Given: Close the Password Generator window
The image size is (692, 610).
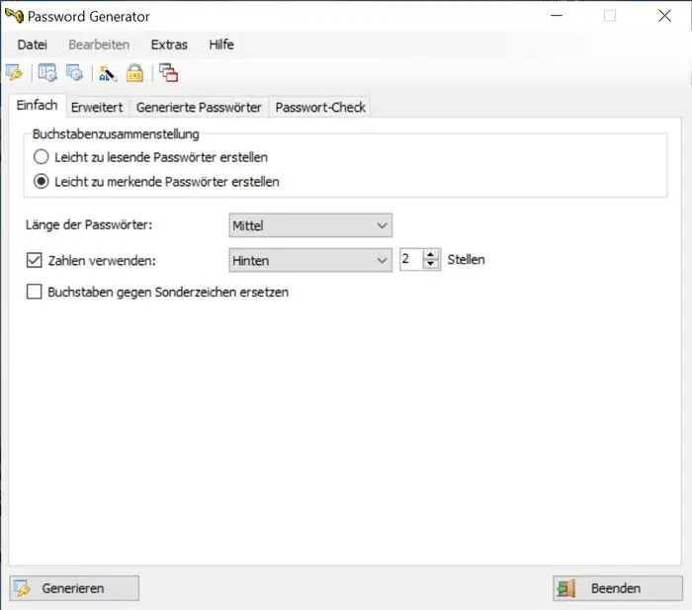Looking at the screenshot, I should [x=664, y=16].
